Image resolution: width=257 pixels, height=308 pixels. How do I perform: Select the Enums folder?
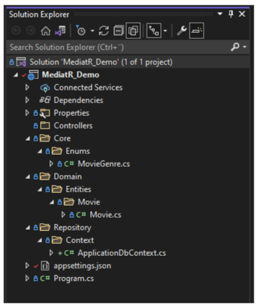tap(78, 151)
